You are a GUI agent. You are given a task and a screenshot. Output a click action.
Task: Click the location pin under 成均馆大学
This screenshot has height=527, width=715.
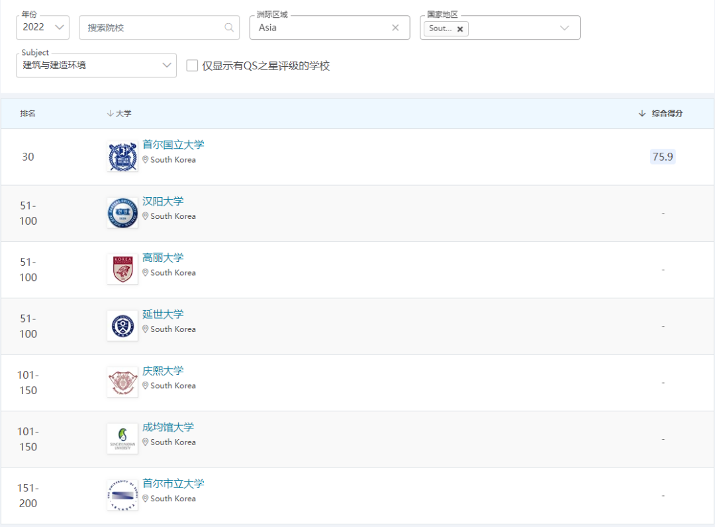tap(146, 442)
